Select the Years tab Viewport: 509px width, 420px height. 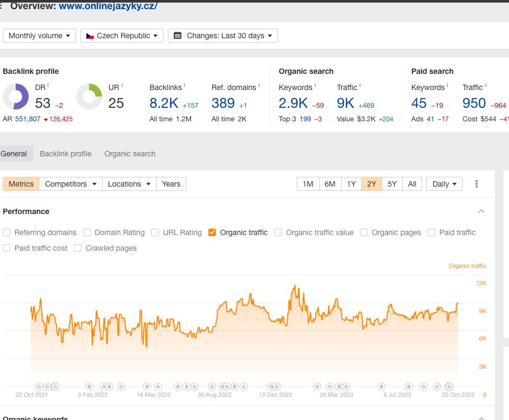pyautogui.click(x=171, y=184)
